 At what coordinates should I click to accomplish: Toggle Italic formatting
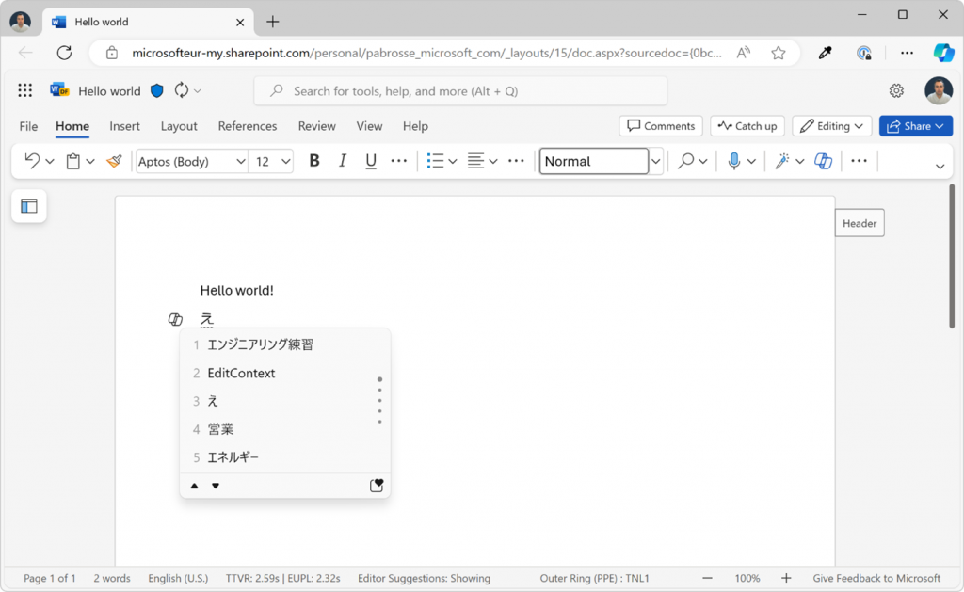click(x=343, y=161)
